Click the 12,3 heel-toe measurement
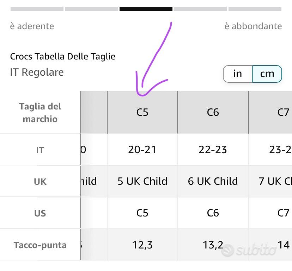292x271 pixels. point(142,245)
